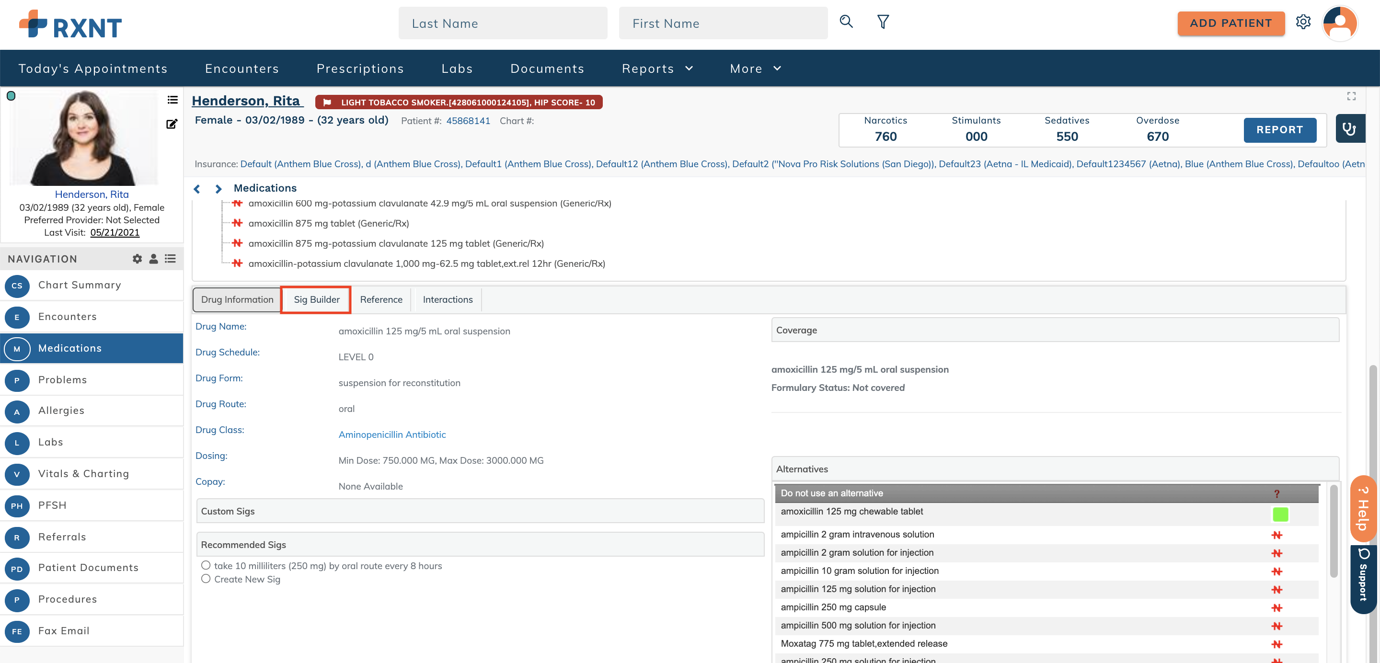Open the Help side tab
This screenshot has width=1380, height=663.
1363,509
